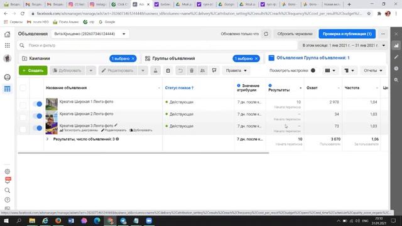Close the right side panel X
402x226 pixels.
pyautogui.click(x=396, y=34)
